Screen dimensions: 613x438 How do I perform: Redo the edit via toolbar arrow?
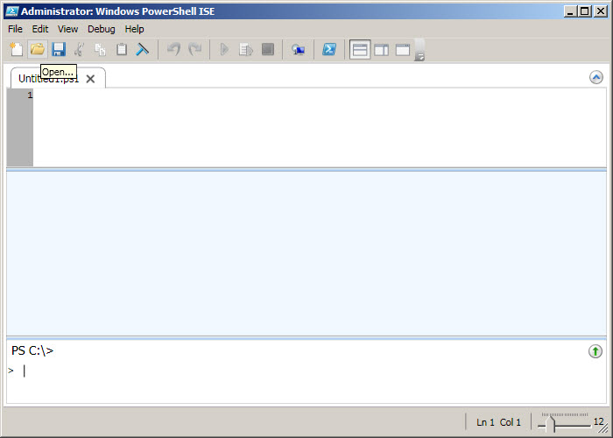click(x=194, y=49)
